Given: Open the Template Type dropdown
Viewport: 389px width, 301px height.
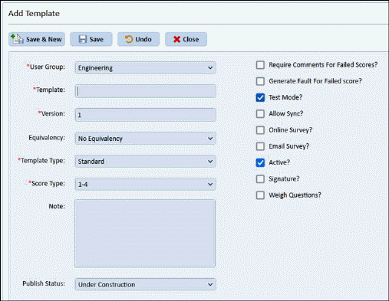Looking at the screenshot, I should [145, 162].
